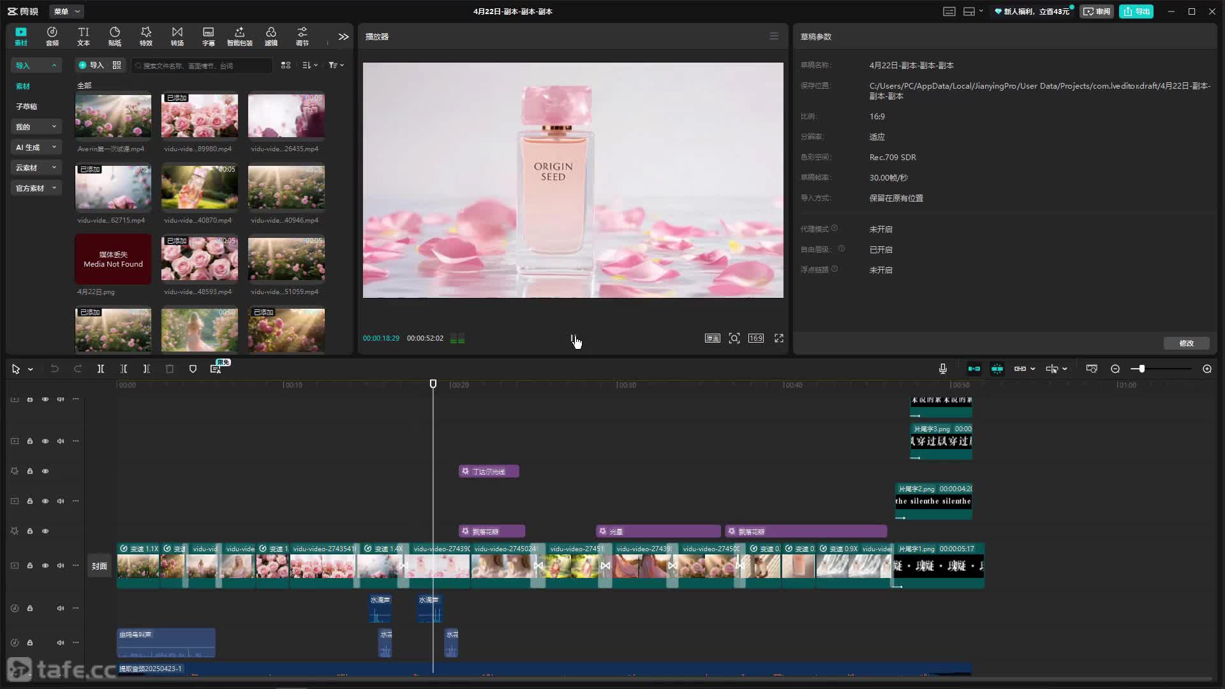The height and width of the screenshot is (689, 1225).
Task: Select the Averin第一次试课.mp4 thumbnail
Action: [113, 115]
